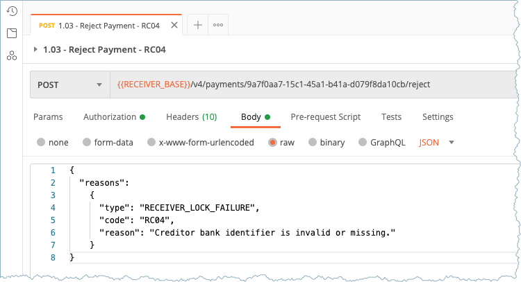Open the APIs sidebar icon
This screenshot has height=282, width=521.
(11, 55)
